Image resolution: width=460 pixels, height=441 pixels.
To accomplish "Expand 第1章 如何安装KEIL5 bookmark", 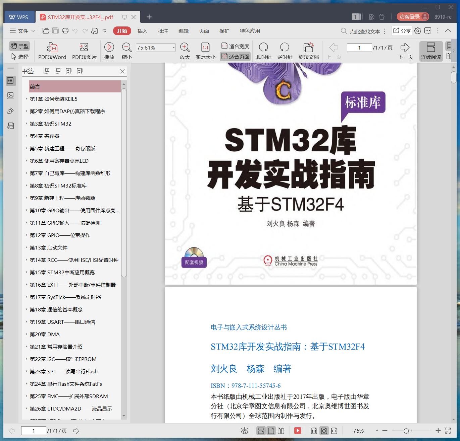I will tap(26, 99).
